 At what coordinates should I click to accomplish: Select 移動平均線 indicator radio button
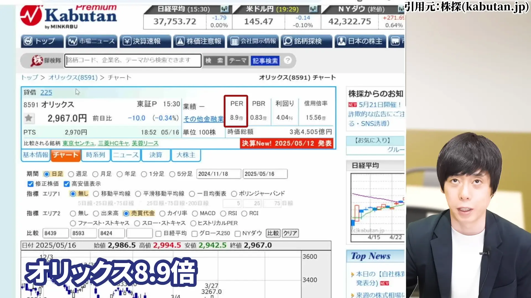click(96, 194)
